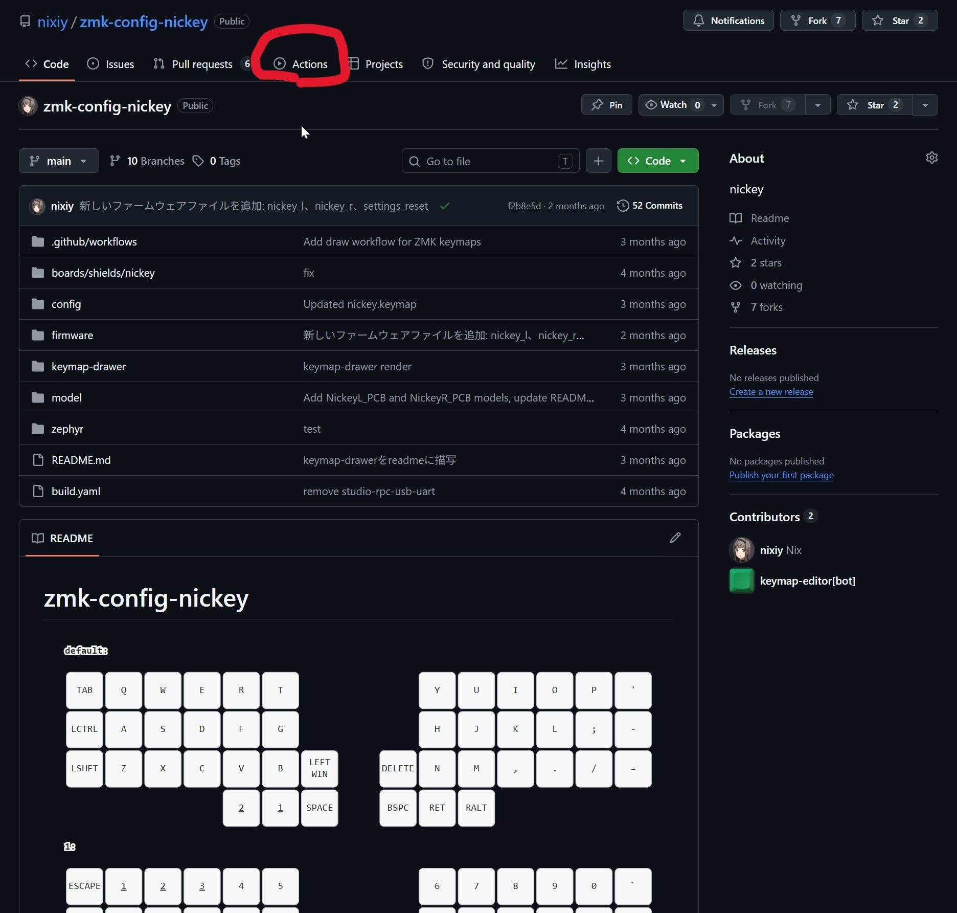Open nixiy contributor profile
Viewport: 957px width, 913px height.
coord(771,550)
